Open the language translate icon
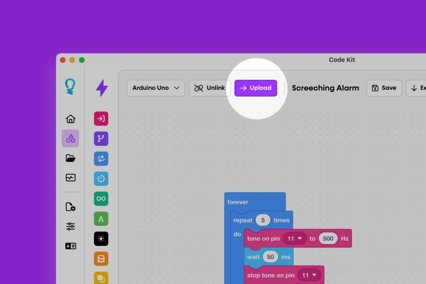Screen dimensions: 426x284 [70, 246]
